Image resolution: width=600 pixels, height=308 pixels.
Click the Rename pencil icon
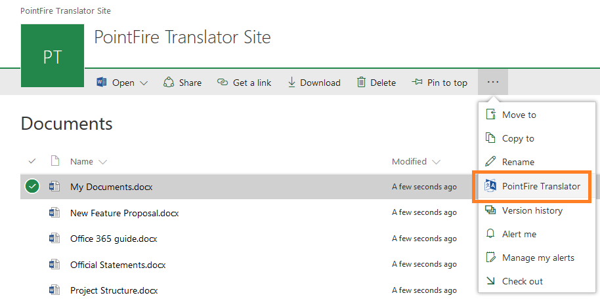(x=490, y=161)
